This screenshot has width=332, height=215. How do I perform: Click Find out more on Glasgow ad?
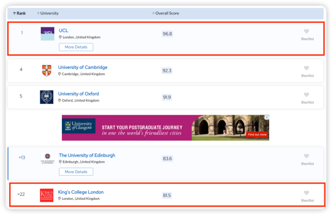tap(257, 134)
